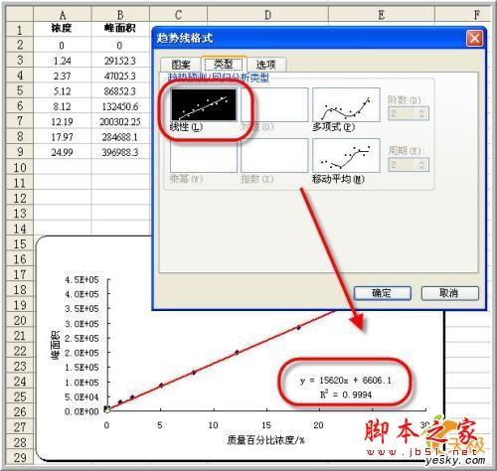
Task: Confirm with the 确定 button
Action: 383,293
